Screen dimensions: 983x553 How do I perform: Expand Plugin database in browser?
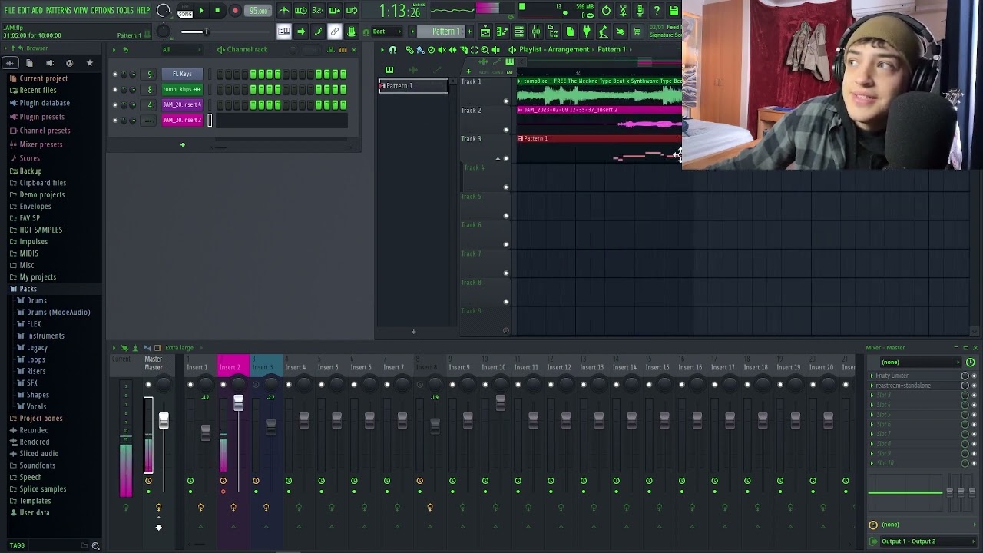tap(45, 103)
